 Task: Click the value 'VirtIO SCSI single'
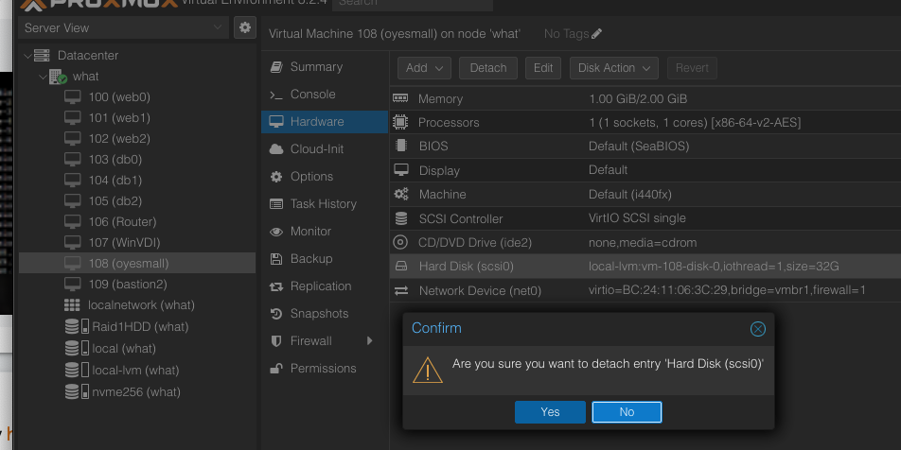point(637,218)
